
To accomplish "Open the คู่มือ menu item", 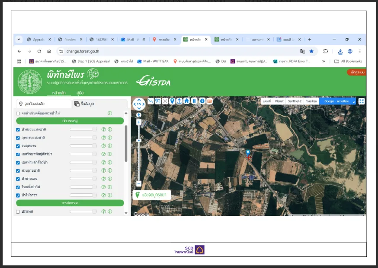I will (80, 93).
